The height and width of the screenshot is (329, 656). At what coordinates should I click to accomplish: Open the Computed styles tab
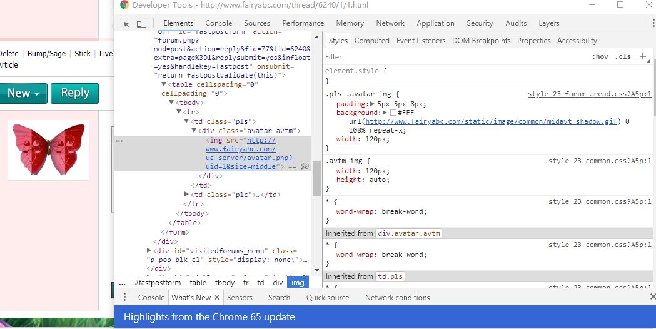[x=371, y=41]
